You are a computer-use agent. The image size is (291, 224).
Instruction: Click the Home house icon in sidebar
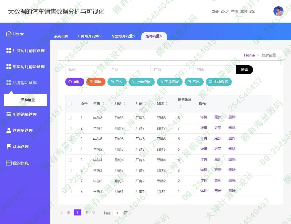point(9,34)
